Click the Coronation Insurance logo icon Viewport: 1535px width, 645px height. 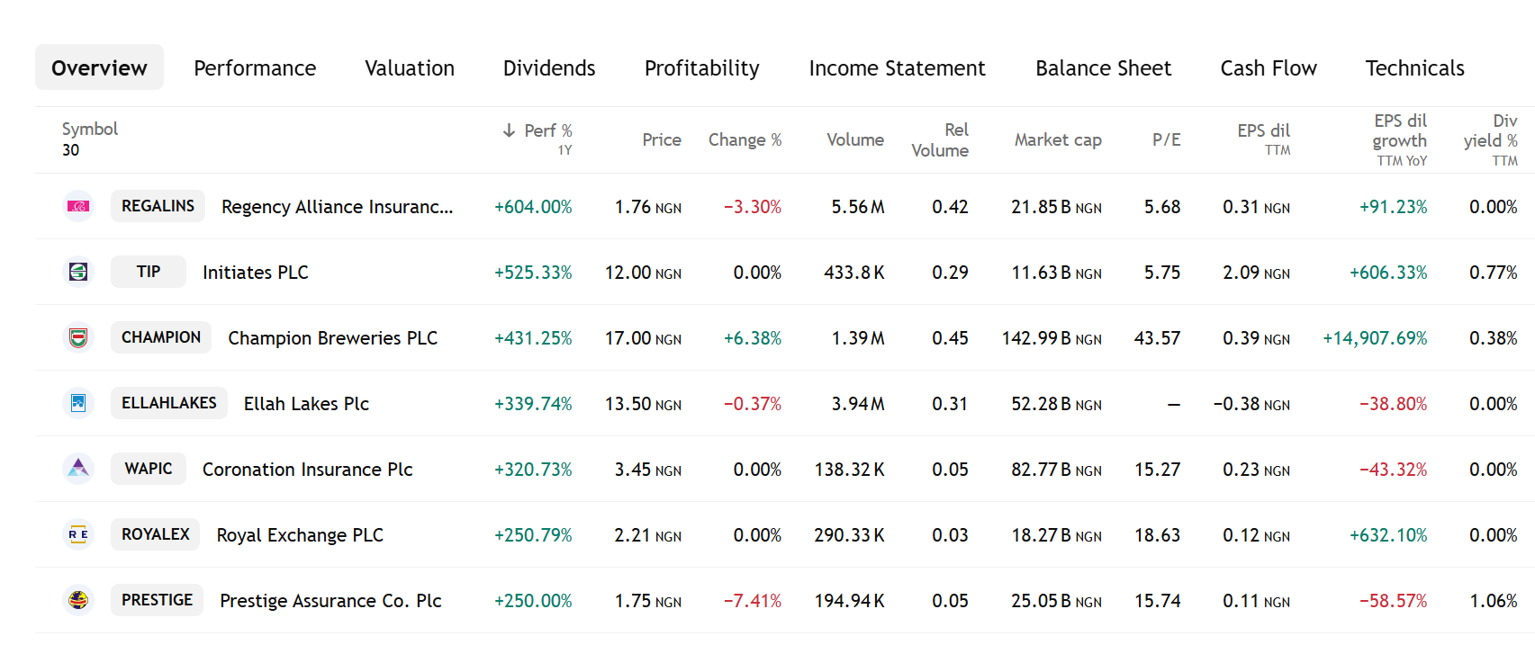pyautogui.click(x=78, y=469)
